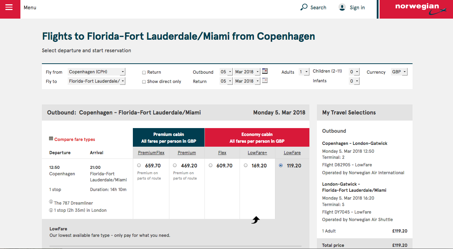This screenshot has height=249, width=453.
Task: Select the Premium 469.20 fare
Action: tap(175, 165)
